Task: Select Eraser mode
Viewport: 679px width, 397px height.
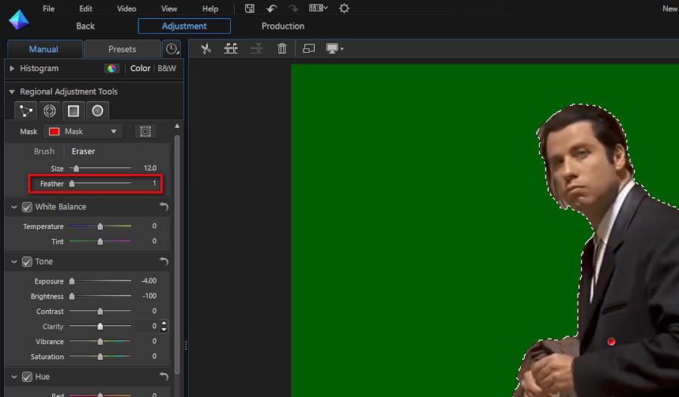Action: point(83,151)
